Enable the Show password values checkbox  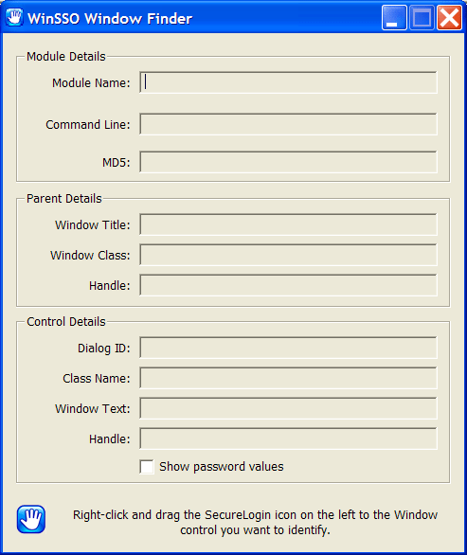[147, 467]
